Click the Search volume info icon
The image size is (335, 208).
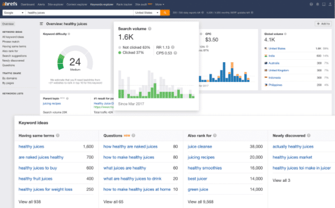tap(150, 29)
